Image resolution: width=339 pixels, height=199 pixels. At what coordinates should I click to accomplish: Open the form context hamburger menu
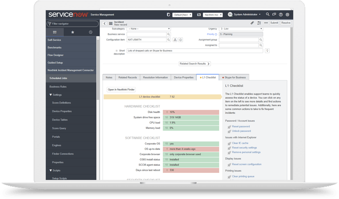[111, 23]
